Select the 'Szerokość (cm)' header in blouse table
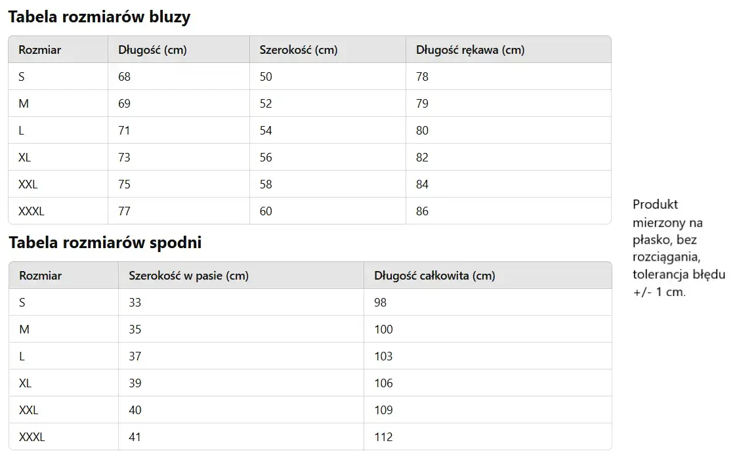This screenshot has height=468, width=737. coord(298,50)
